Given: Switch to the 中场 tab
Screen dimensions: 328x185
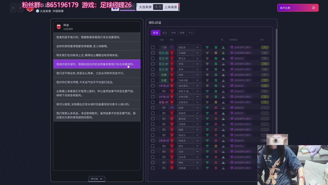Looking at the screenshot, I should pos(173,33).
